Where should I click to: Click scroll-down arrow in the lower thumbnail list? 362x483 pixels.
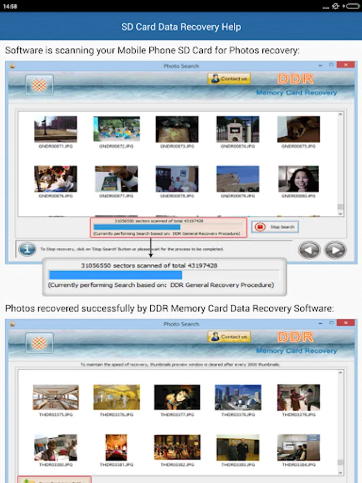[340, 472]
